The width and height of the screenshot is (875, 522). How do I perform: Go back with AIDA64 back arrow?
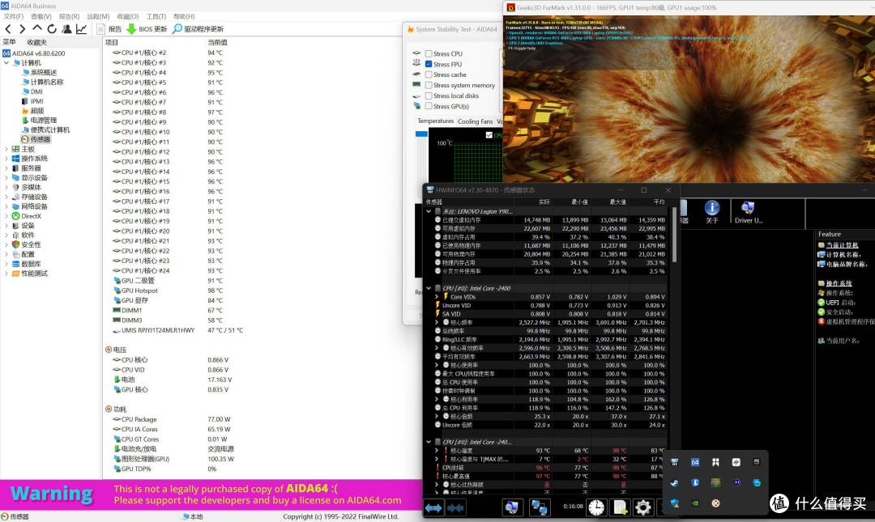click(x=8, y=29)
